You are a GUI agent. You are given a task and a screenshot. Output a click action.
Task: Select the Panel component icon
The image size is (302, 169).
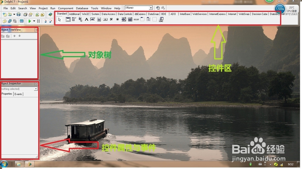coord(155,19)
